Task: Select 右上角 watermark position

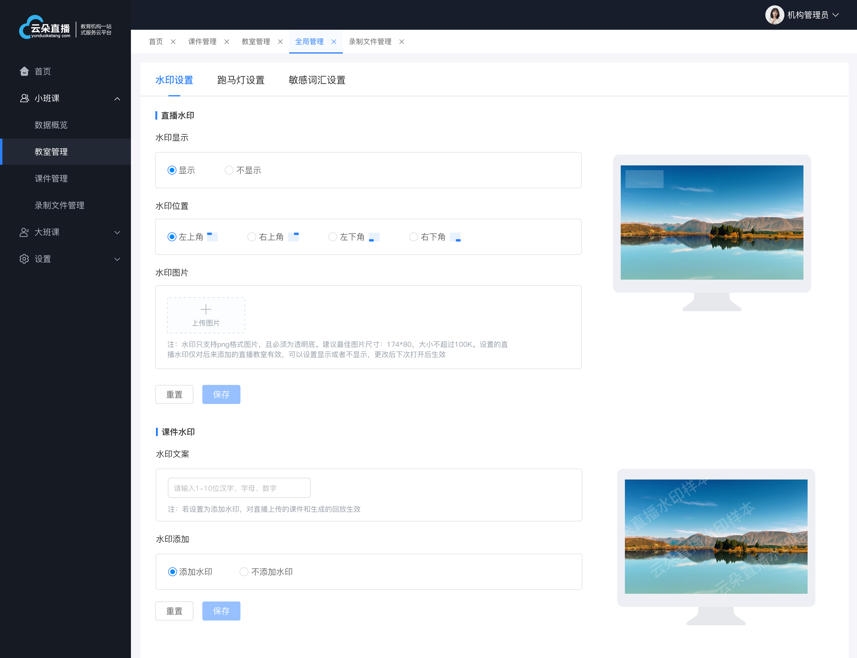Action: point(251,237)
